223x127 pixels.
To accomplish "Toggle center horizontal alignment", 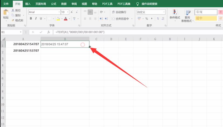I will (x=90, y=19).
